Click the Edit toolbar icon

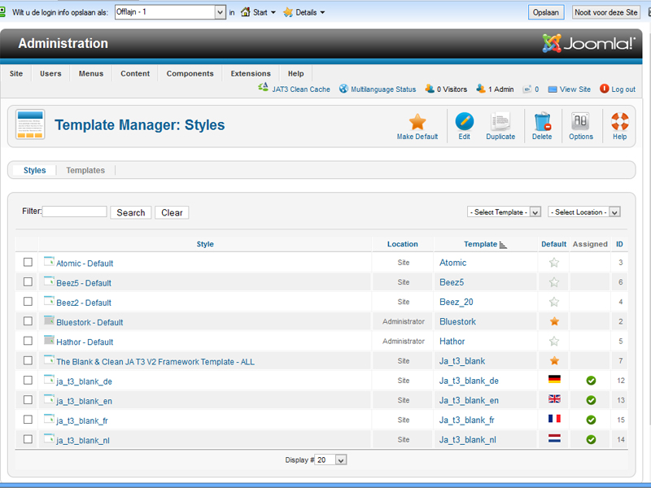464,123
